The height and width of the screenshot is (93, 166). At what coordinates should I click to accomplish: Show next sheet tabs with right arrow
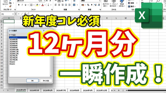tap(8, 90)
